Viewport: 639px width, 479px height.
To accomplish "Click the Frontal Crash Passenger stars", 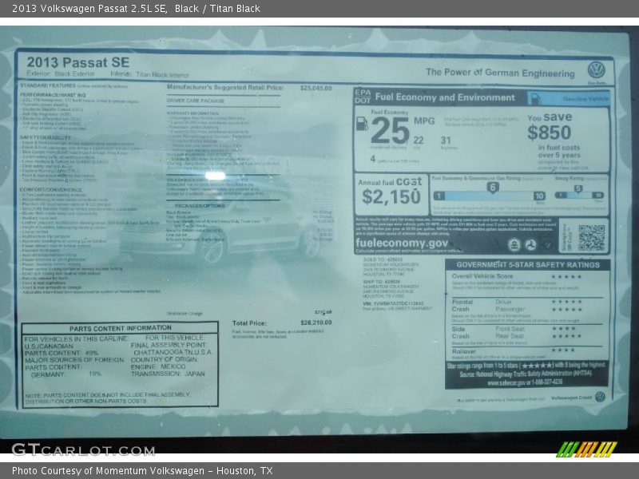I will pos(567,310).
